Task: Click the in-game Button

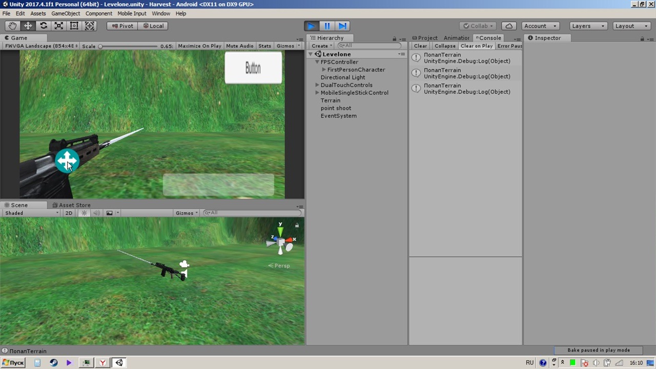Action: [x=253, y=68]
